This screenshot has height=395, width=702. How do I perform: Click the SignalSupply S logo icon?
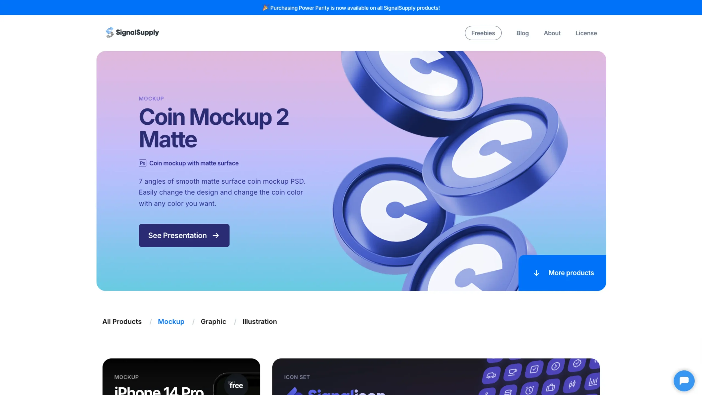tap(110, 33)
